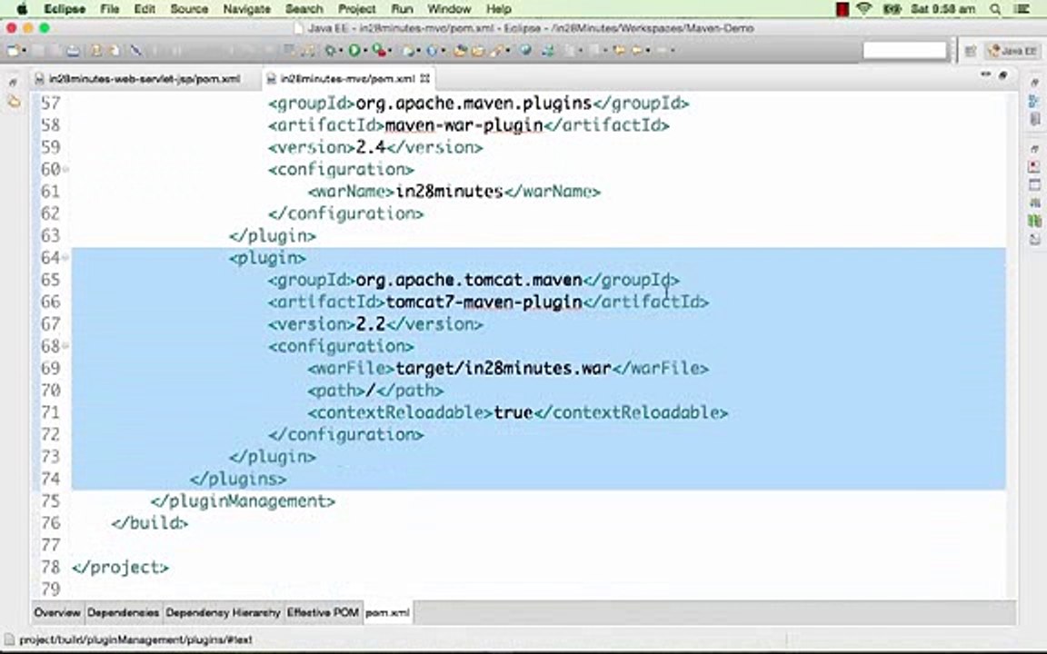The image size is (1047, 654).
Task: Open the Debug configurations dropdown arrow
Action: coord(340,51)
